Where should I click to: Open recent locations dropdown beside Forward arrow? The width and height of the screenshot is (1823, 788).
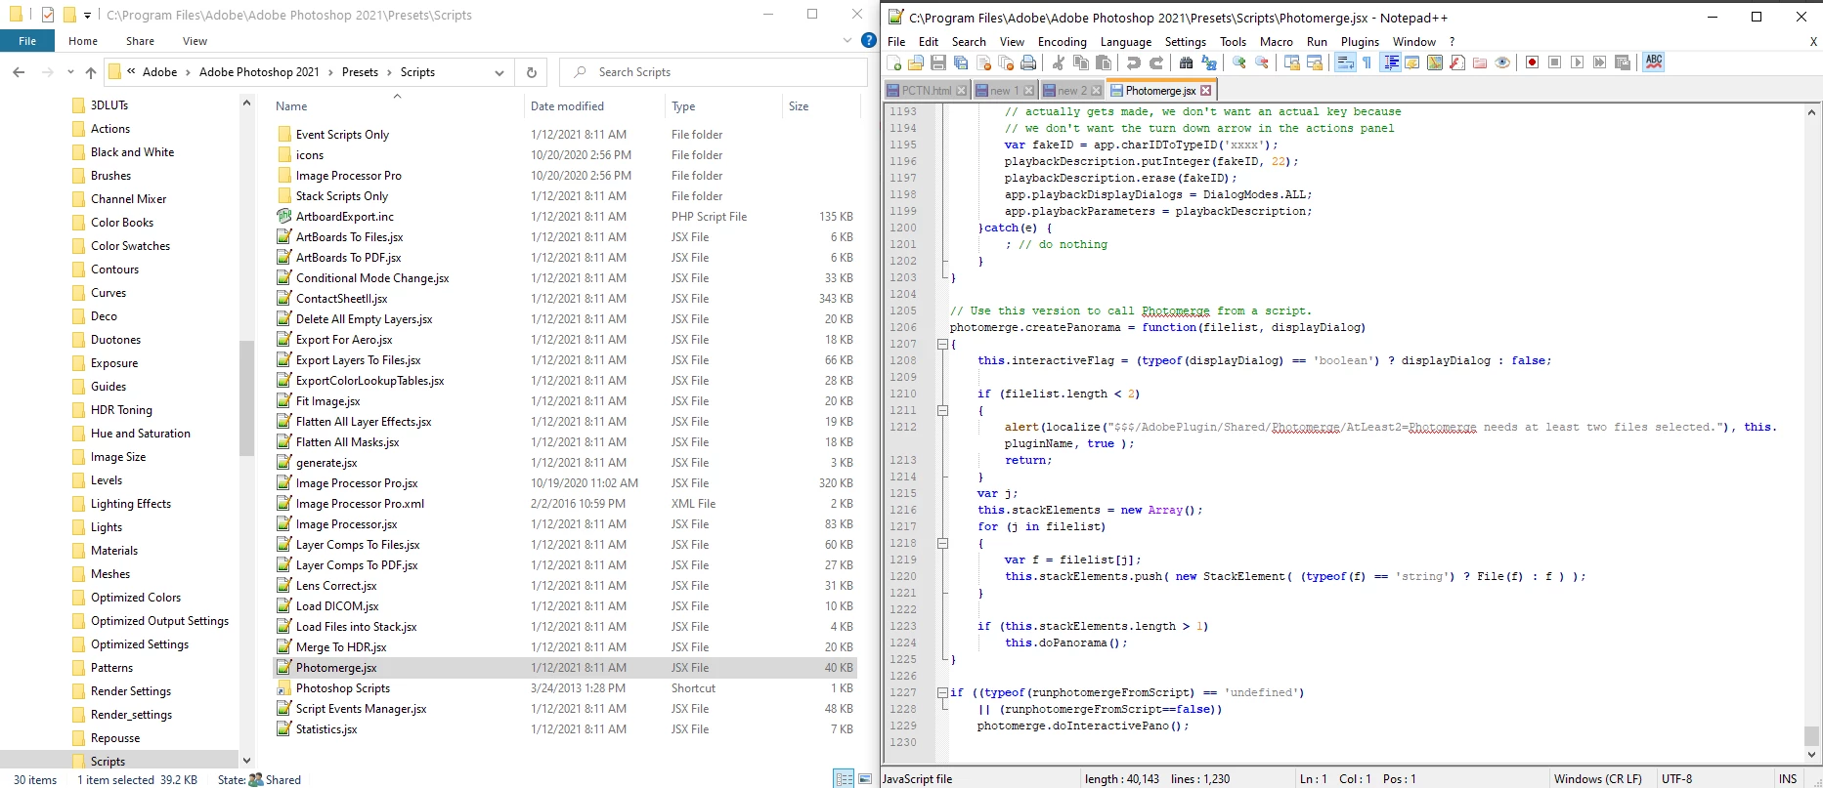(x=70, y=72)
